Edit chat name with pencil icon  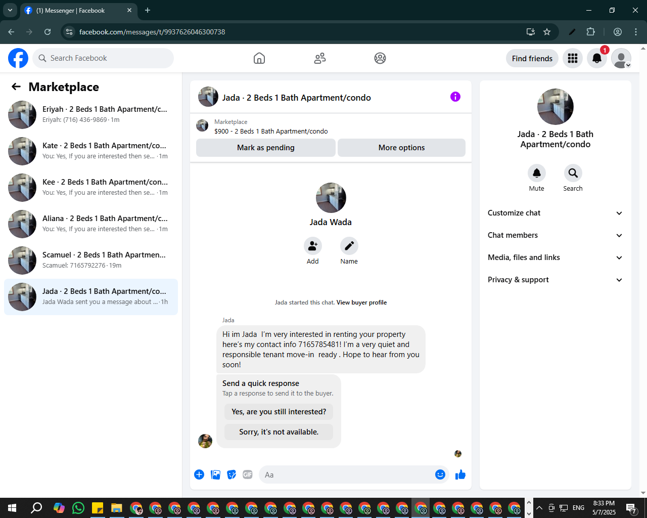coord(349,246)
